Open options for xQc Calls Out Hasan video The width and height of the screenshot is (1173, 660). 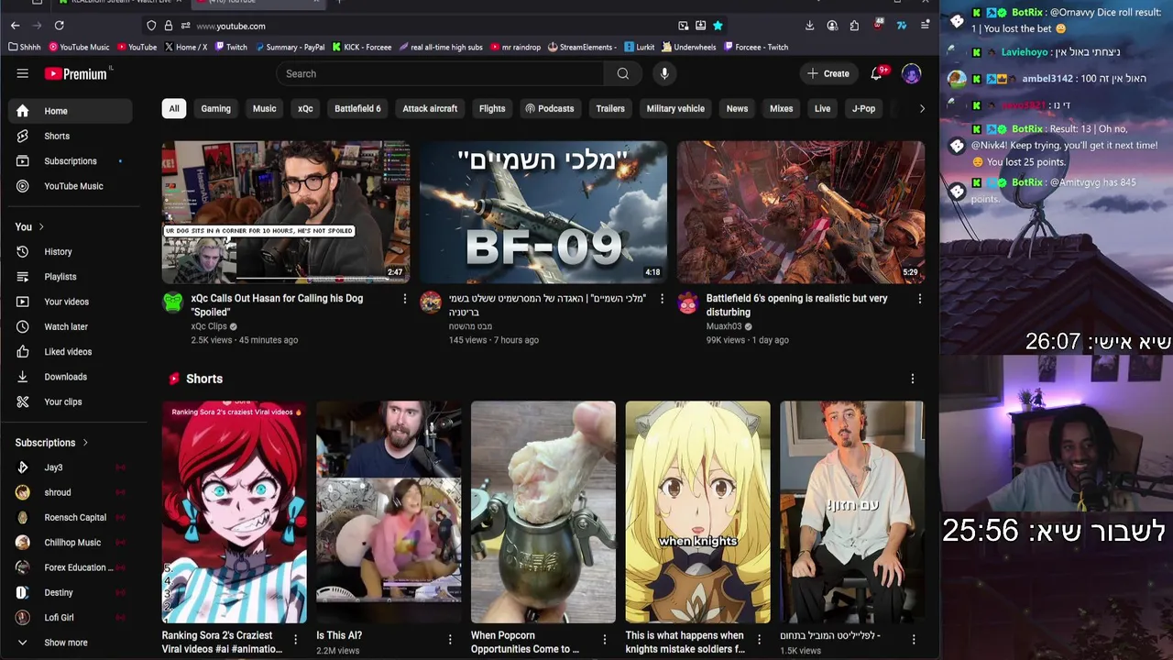(x=405, y=299)
